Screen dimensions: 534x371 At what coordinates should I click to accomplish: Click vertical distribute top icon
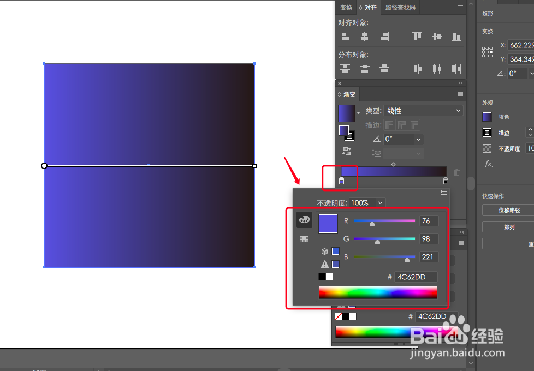[x=345, y=69]
